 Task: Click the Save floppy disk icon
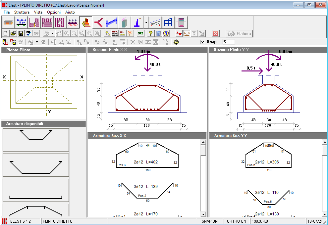21,33
